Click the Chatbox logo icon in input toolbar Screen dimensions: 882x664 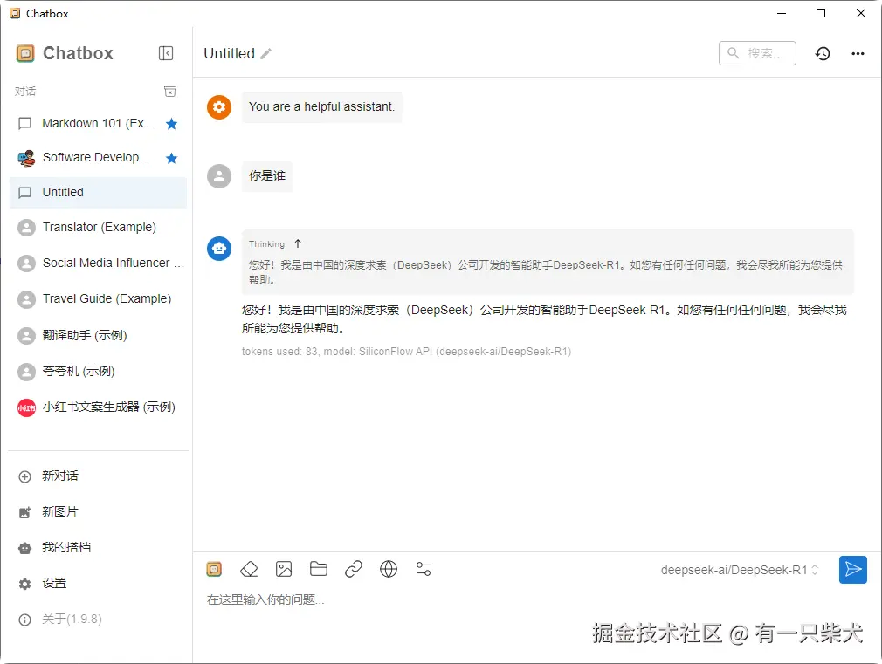214,569
